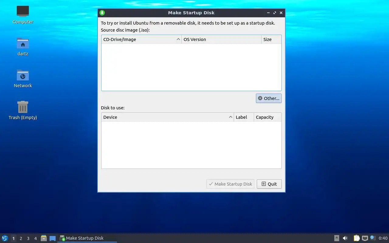Switch to workspace 3
This screenshot has height=243, width=389.
click(x=28, y=238)
